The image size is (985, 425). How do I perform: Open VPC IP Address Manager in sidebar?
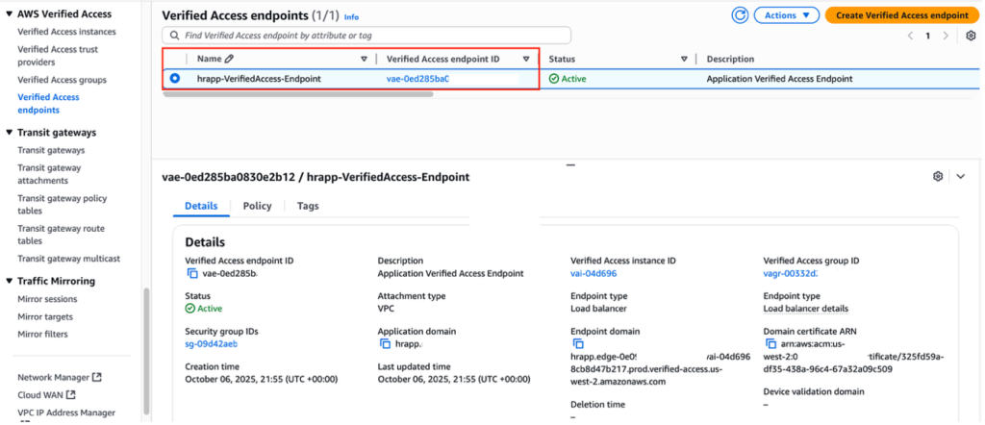point(66,412)
